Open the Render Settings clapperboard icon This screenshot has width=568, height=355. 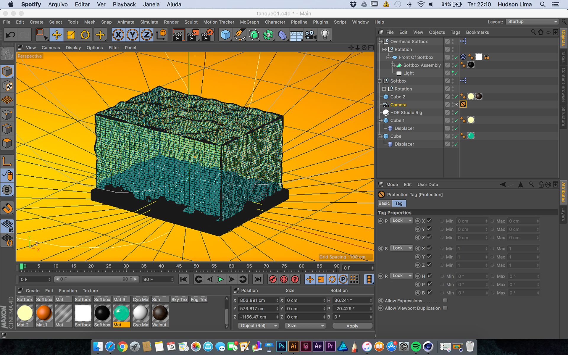pyautogui.click(x=207, y=35)
